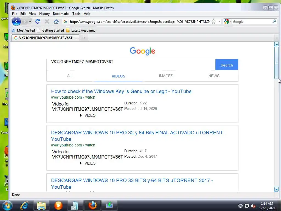Launch Internet Explorer from the taskbar

24,206
